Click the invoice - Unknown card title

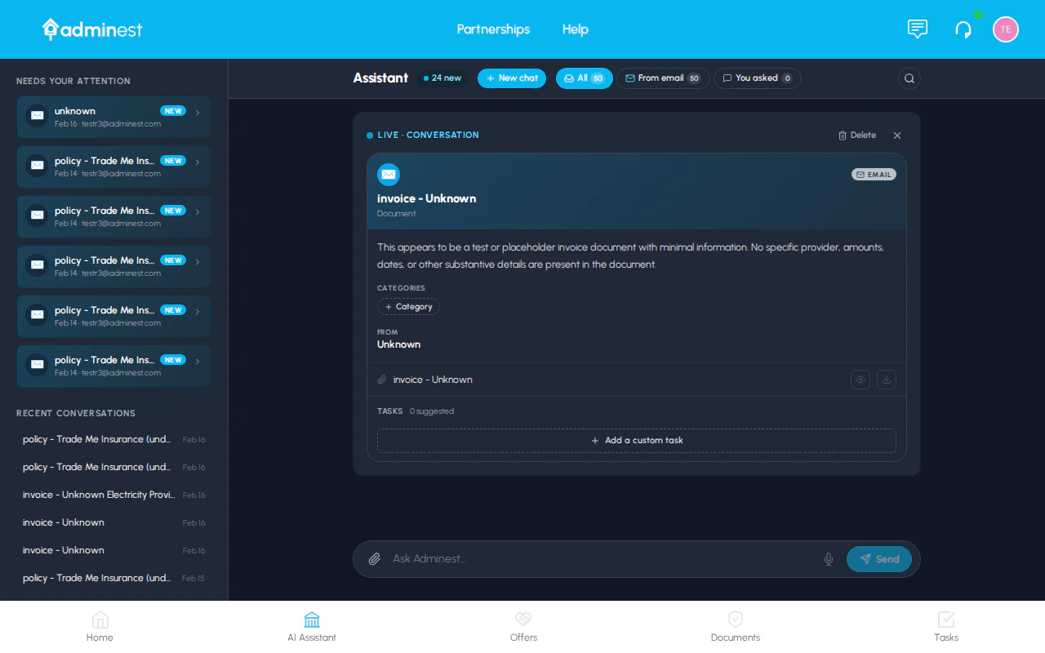[427, 198]
